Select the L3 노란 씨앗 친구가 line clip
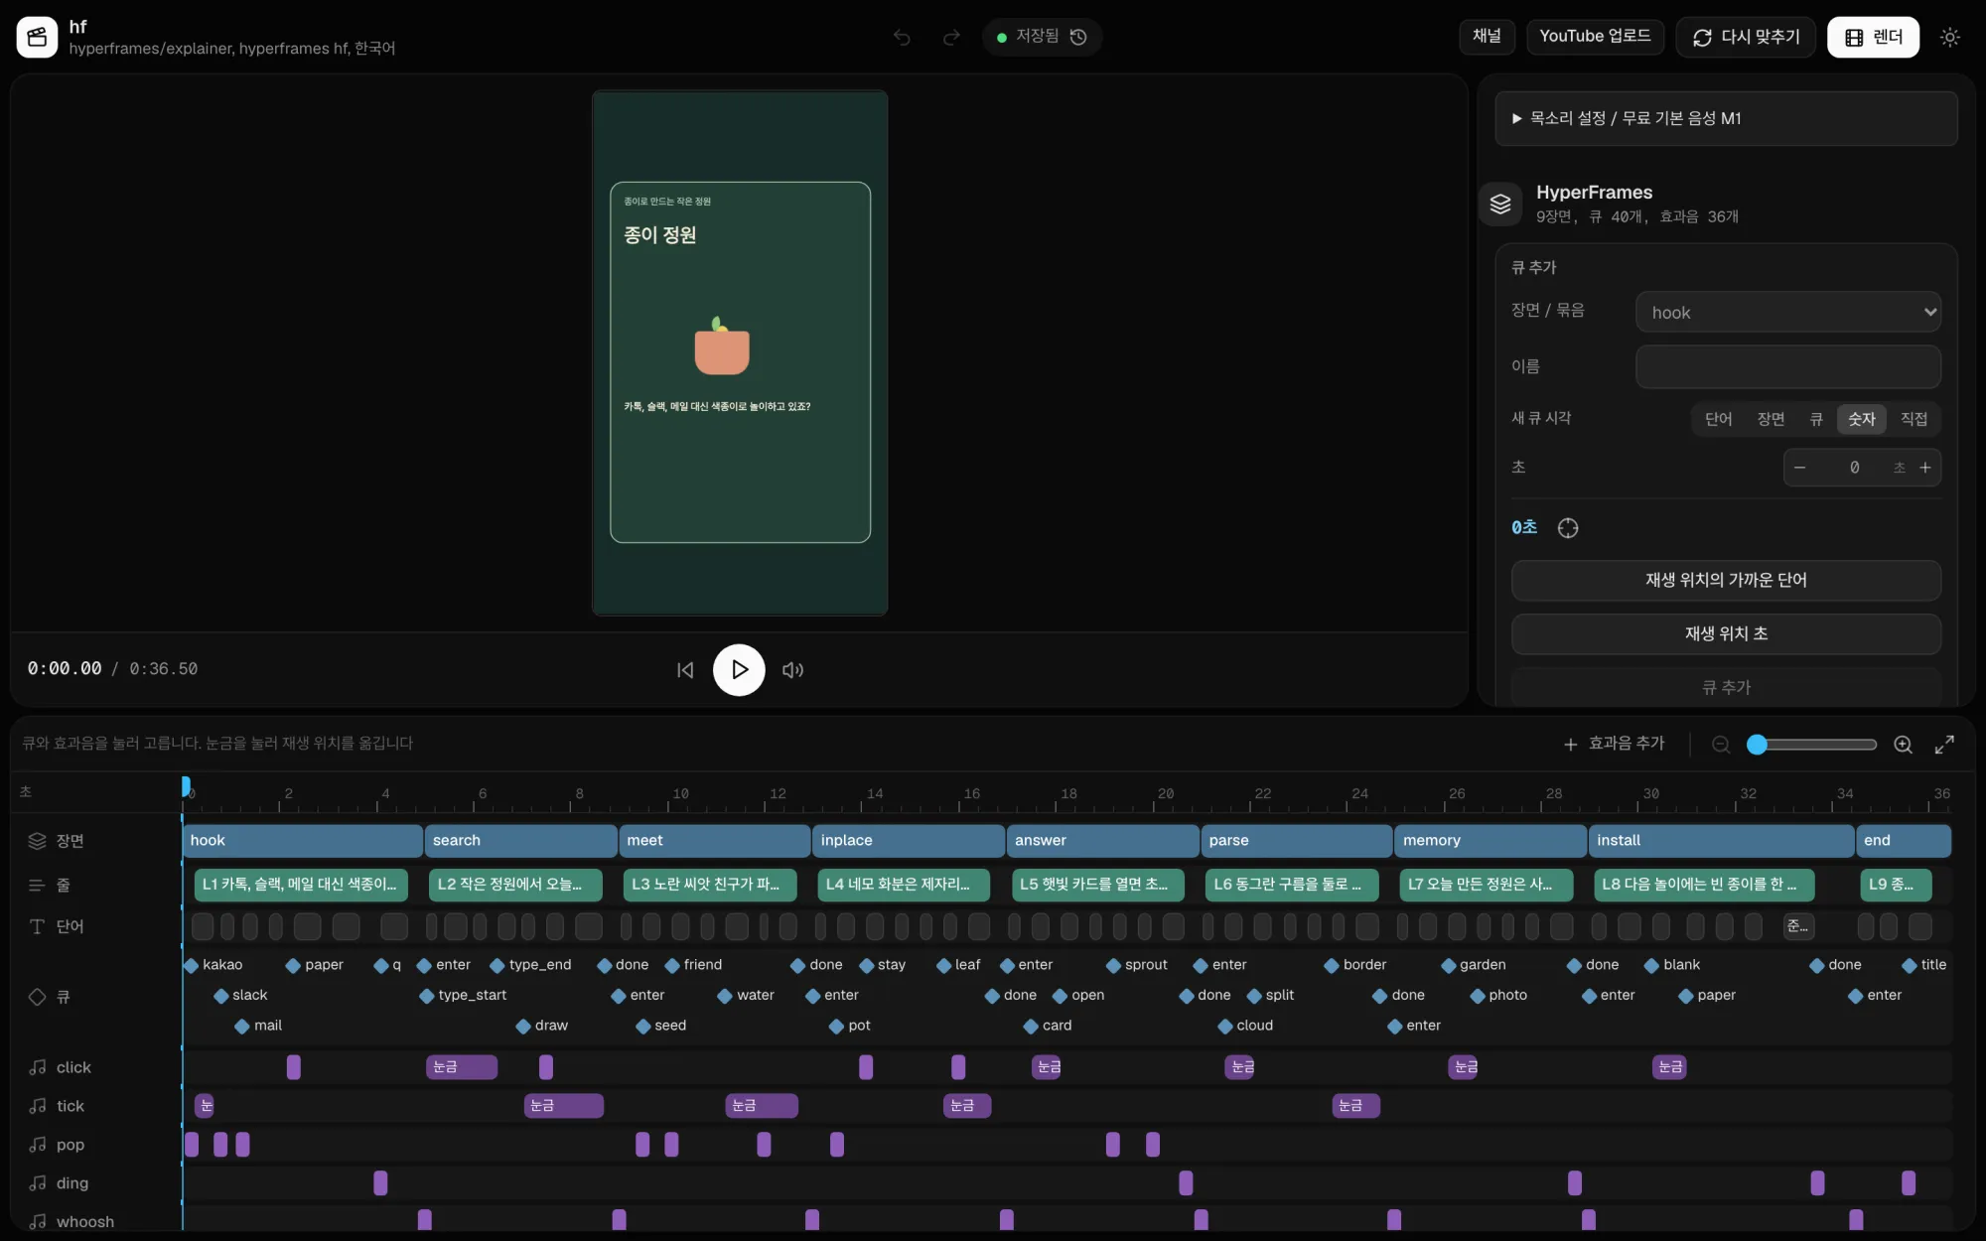 pos(710,885)
